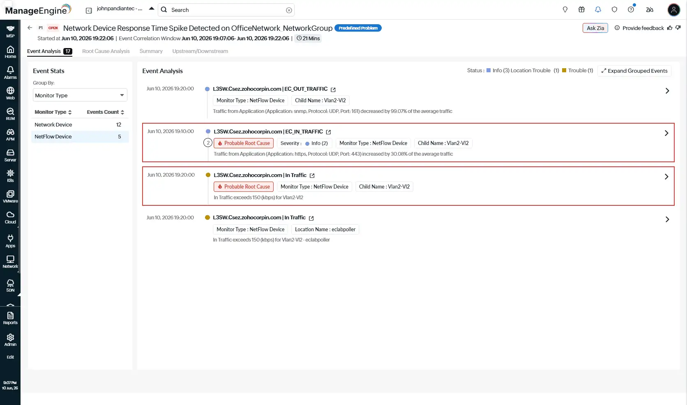Click the grouped events count 2 badge
The width and height of the screenshot is (687, 405).
point(208,143)
